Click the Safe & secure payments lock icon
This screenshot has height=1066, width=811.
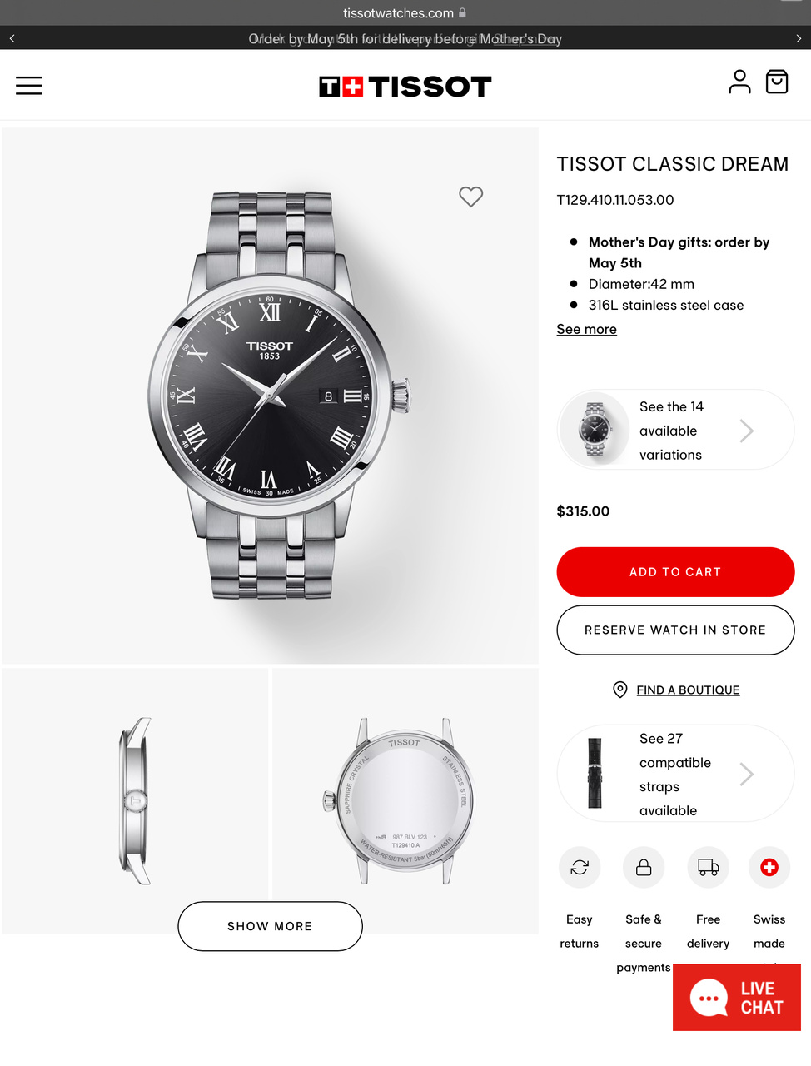(x=644, y=868)
